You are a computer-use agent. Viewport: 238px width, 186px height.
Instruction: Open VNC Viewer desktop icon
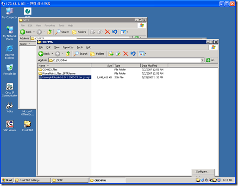pos(10,126)
